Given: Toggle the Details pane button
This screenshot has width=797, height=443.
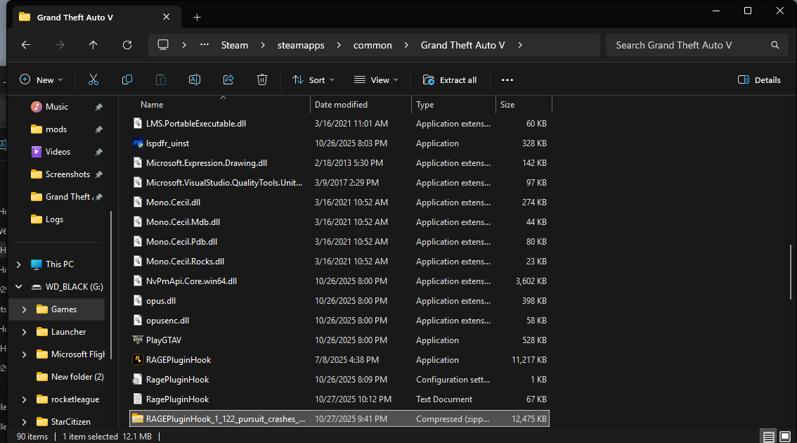Looking at the screenshot, I should (760, 80).
